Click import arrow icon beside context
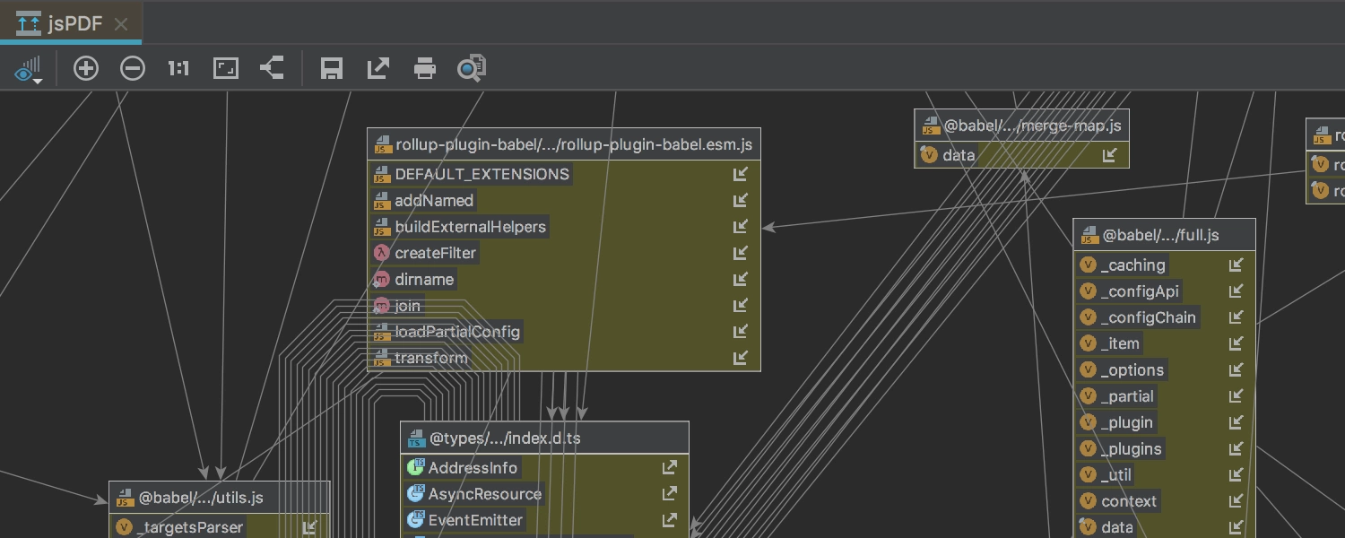 click(1237, 501)
